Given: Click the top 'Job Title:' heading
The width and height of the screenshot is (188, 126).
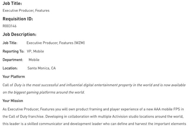Looking at the screenshot, I should pyautogui.click(x=12, y=4).
